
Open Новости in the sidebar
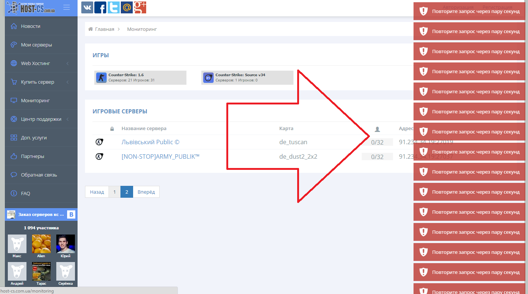click(41, 26)
